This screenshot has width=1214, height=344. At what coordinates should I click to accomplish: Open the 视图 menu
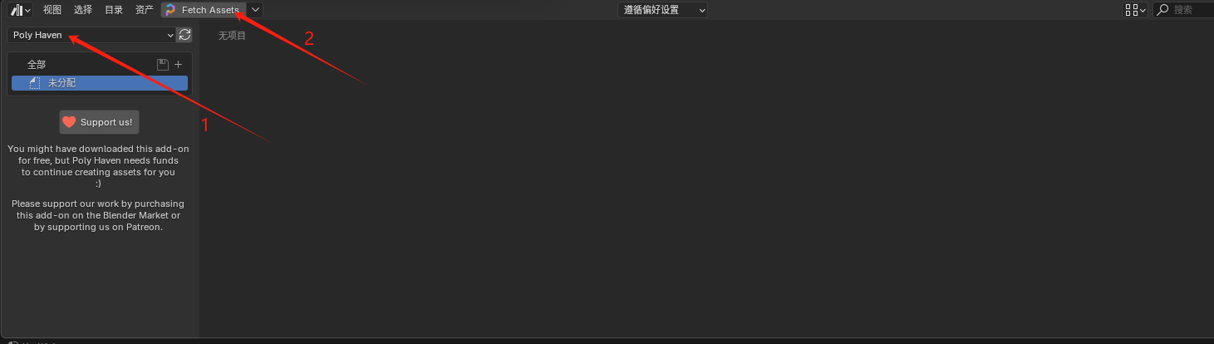[52, 10]
